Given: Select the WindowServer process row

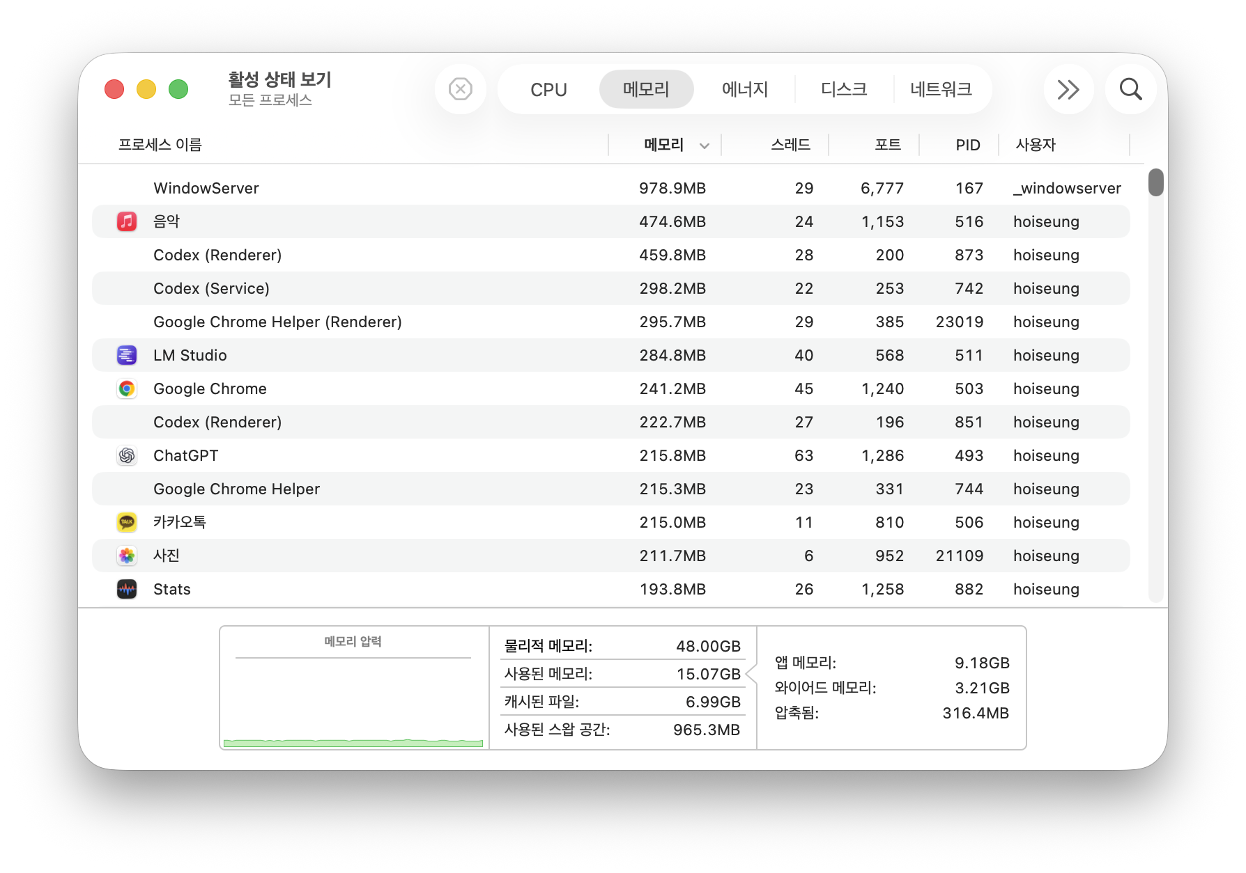Looking at the screenshot, I should (x=611, y=188).
